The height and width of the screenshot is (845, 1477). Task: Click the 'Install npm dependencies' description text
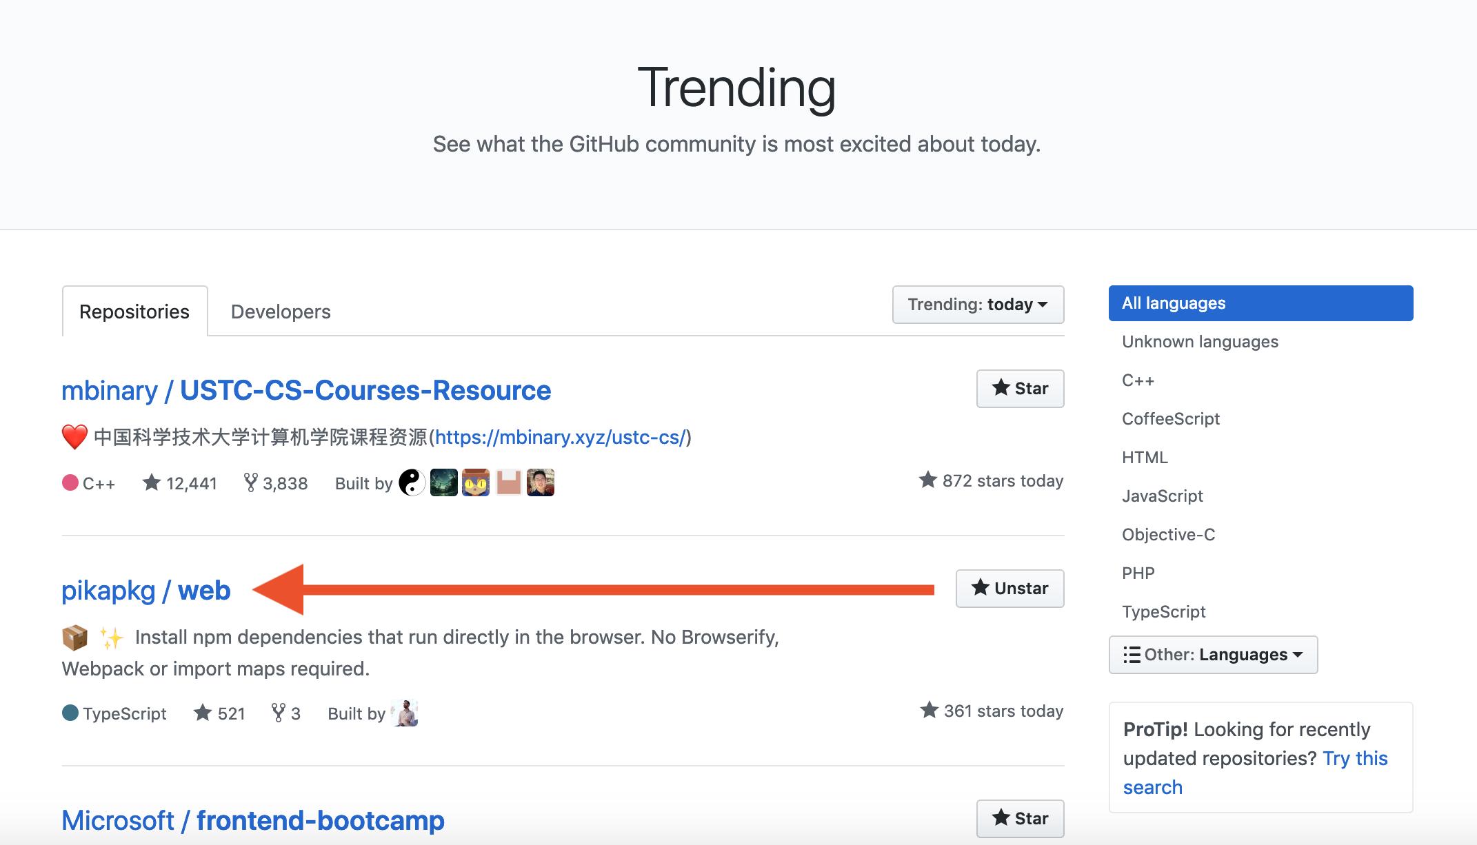click(421, 653)
